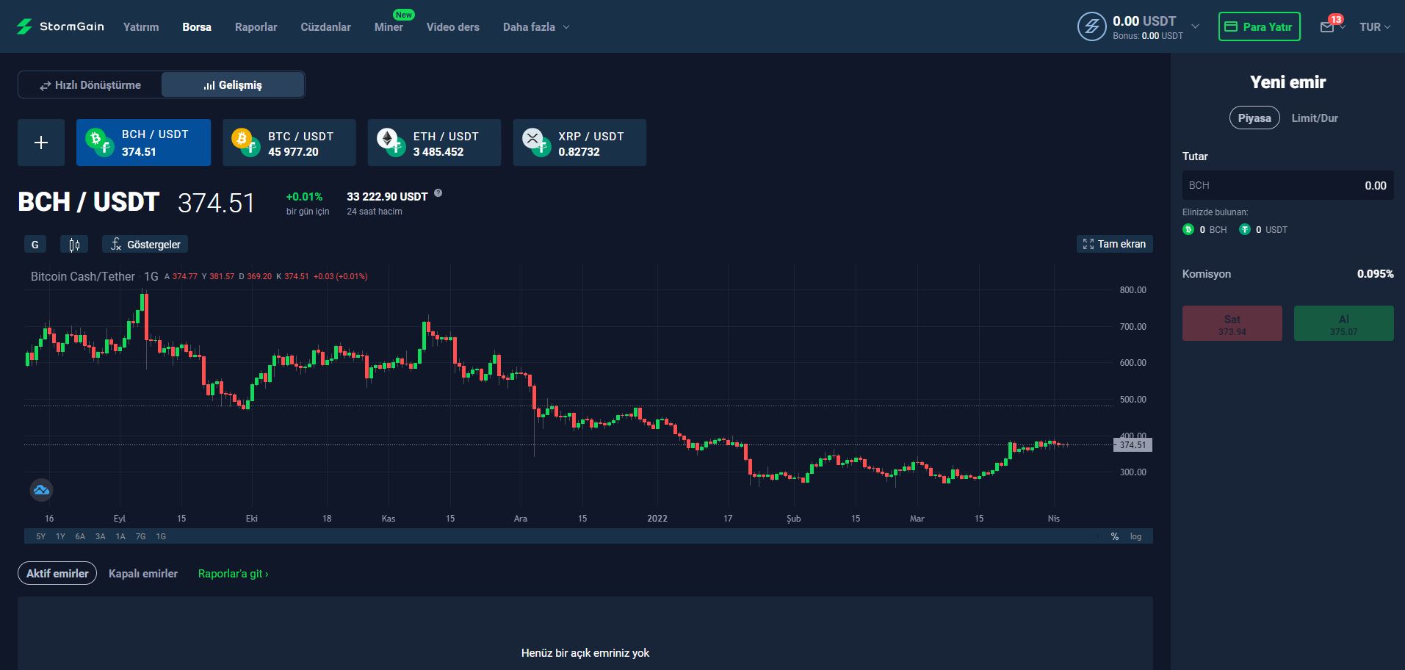Click the 0 USDT available balance
This screenshot has height=670, width=1405.
[x=1263, y=229]
